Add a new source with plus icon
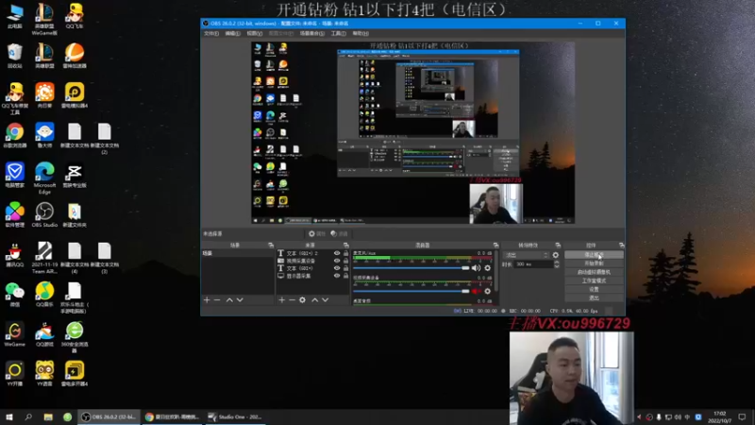 [x=281, y=299]
